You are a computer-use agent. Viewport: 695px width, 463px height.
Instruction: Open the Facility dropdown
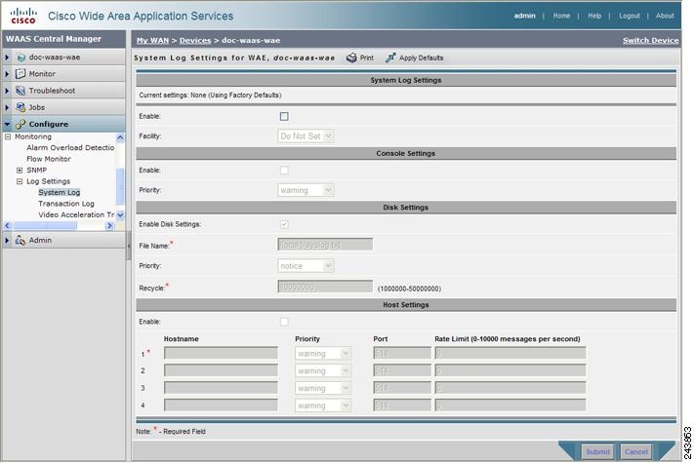(306, 136)
